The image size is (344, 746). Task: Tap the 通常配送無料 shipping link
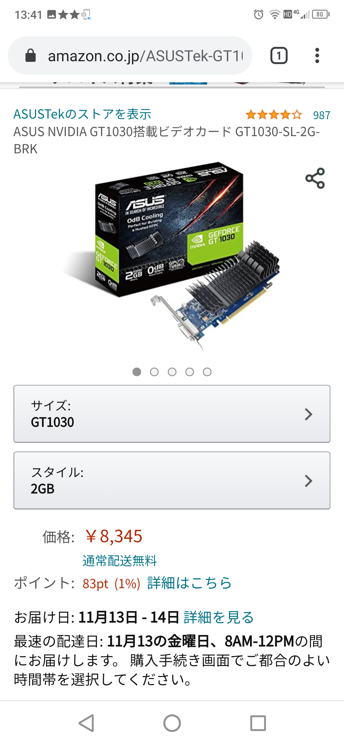119,560
